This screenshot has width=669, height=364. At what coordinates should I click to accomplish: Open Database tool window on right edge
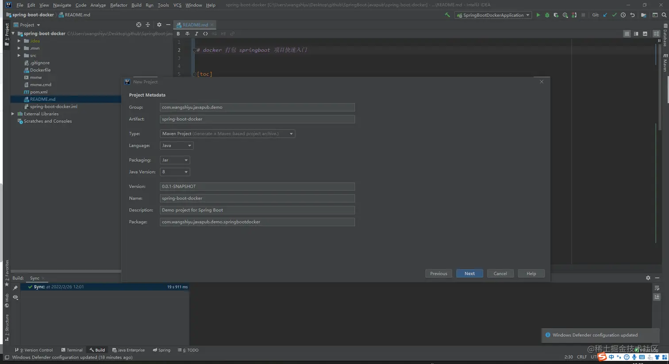coord(665,35)
